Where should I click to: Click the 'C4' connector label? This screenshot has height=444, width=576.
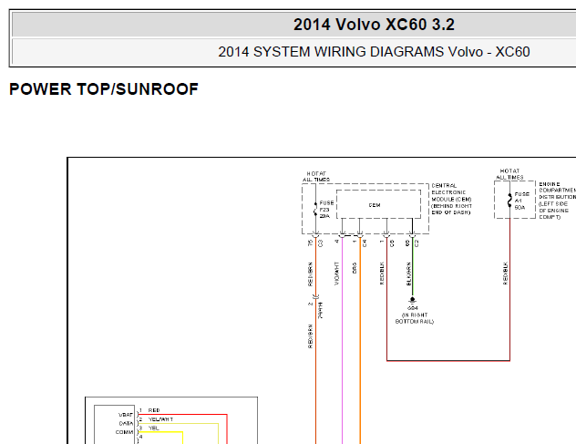[x=365, y=243]
